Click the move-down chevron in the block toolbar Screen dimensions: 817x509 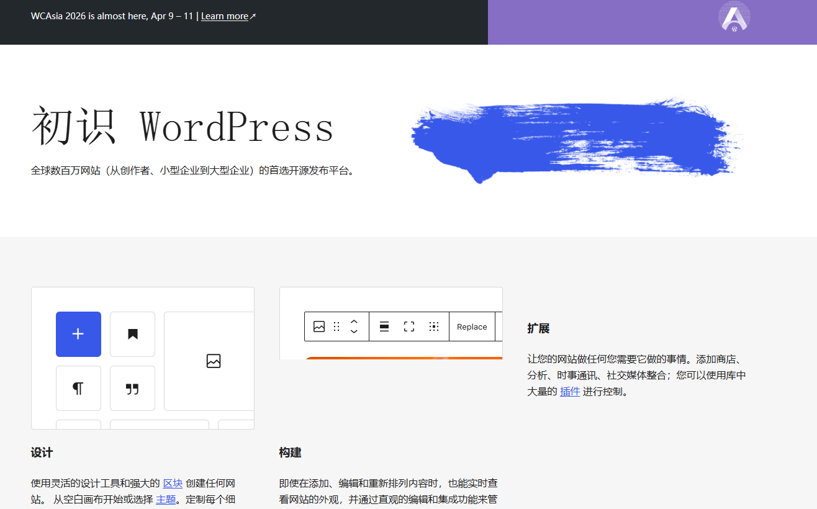point(354,331)
